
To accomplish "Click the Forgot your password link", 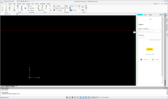I will pyautogui.click(x=155, y=40).
